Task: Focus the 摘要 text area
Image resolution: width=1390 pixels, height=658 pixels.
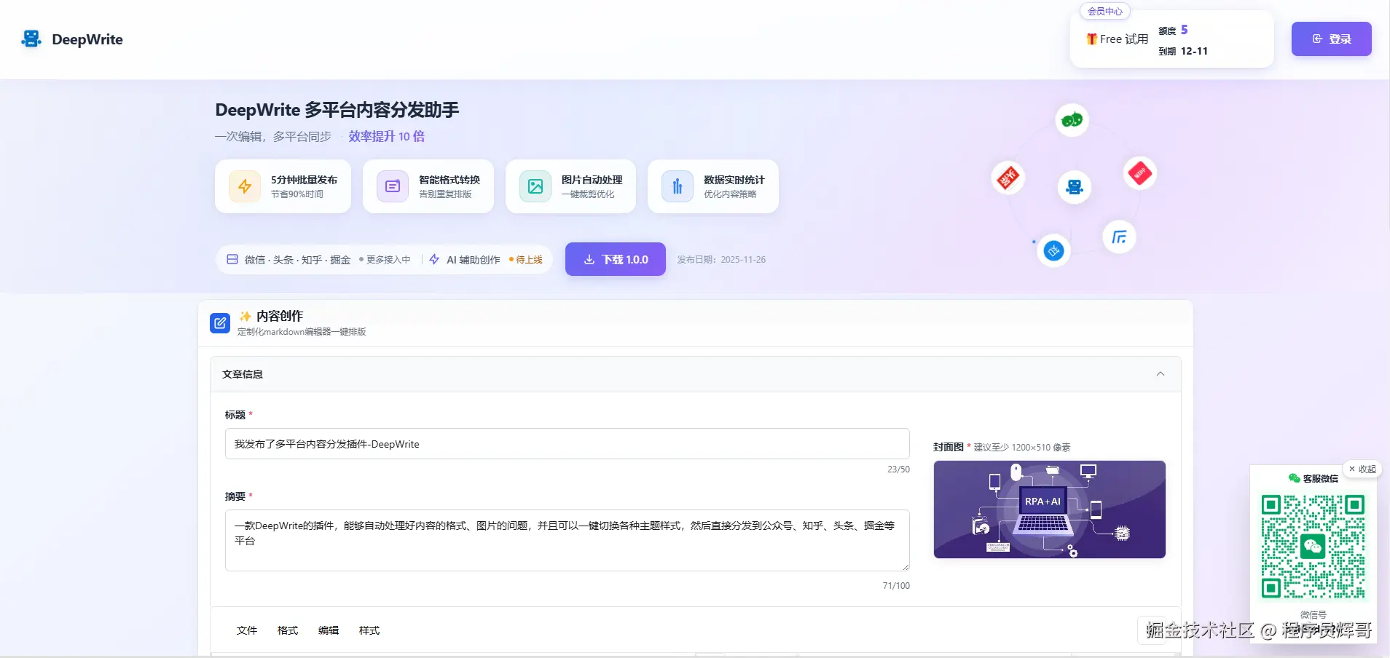Action: tap(568, 541)
